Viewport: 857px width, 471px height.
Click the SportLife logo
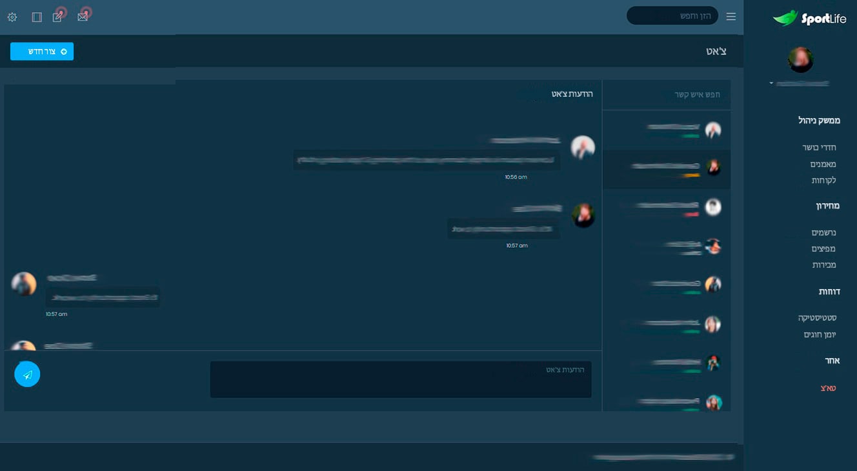click(x=809, y=18)
